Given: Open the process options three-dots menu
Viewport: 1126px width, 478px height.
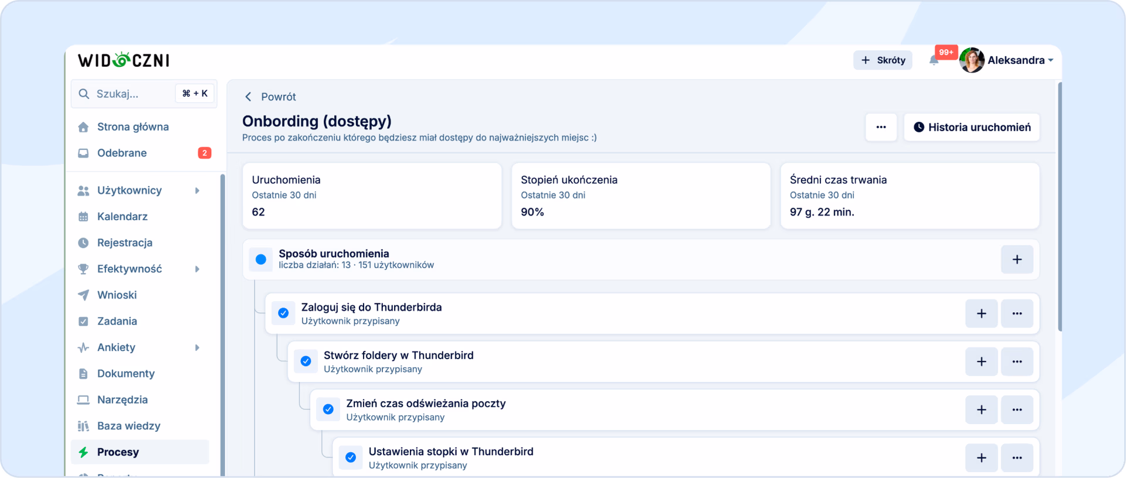Looking at the screenshot, I should (881, 127).
